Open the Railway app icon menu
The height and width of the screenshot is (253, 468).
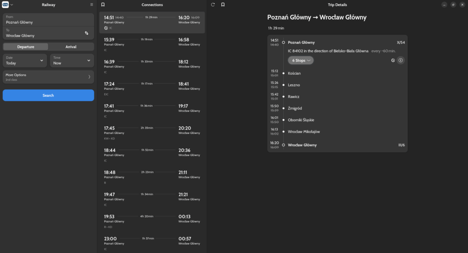click(x=5, y=5)
